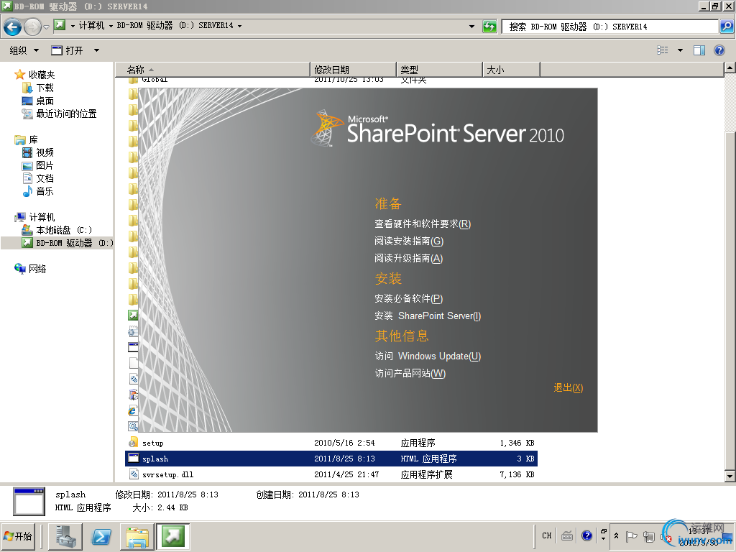This screenshot has width=736, height=552.
Task: Open Server Manager from the taskbar
Action: (65, 536)
